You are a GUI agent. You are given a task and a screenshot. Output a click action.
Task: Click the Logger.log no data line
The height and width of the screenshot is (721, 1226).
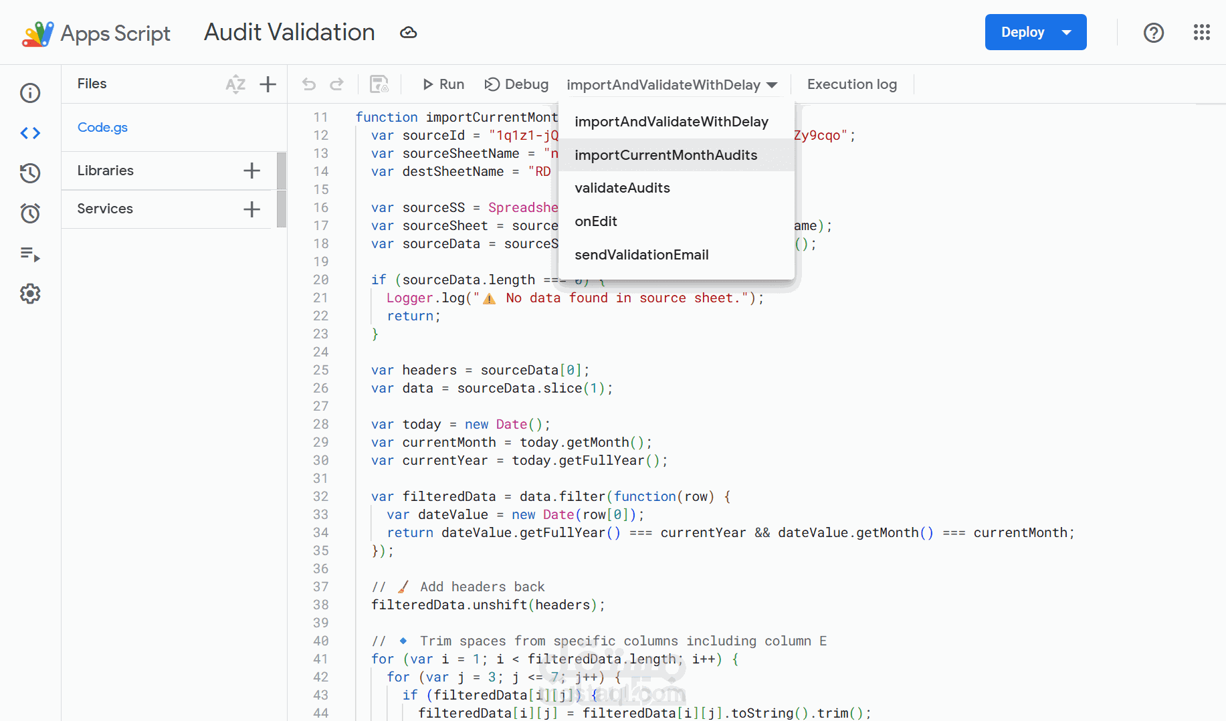click(575, 298)
